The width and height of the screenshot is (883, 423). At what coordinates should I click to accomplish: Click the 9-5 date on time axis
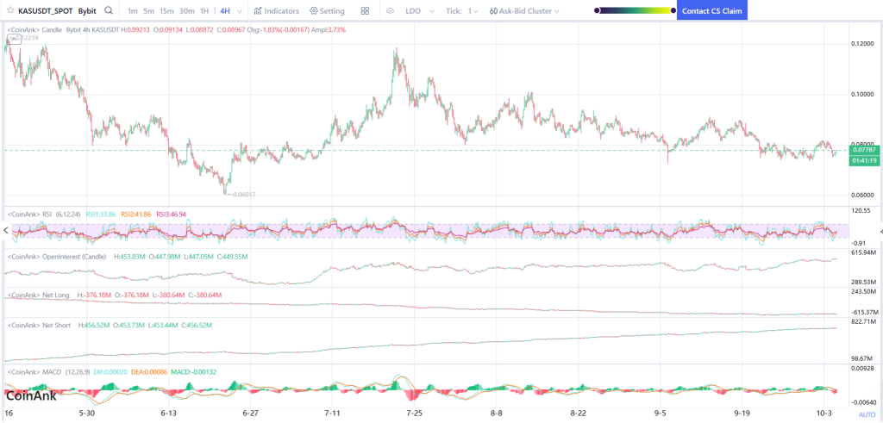(x=660, y=413)
